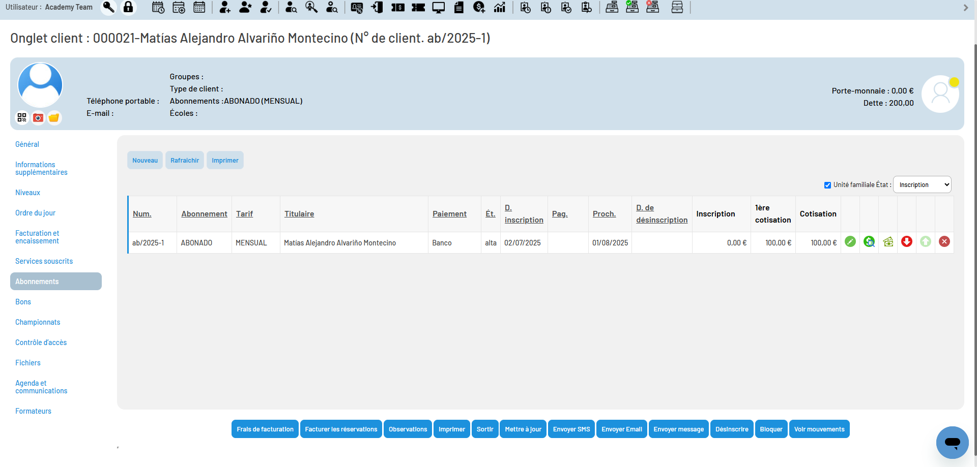The height and width of the screenshot is (467, 977).
Task: Click Facturer les réservations button
Action: (x=341, y=429)
